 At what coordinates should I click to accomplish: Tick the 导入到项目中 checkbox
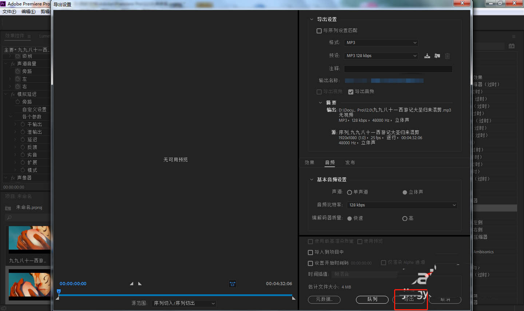click(310, 252)
